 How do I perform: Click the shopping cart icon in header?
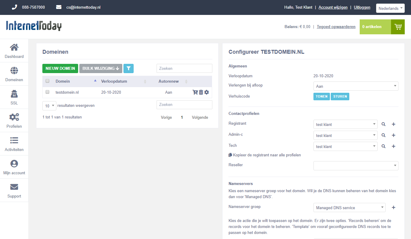tap(398, 27)
